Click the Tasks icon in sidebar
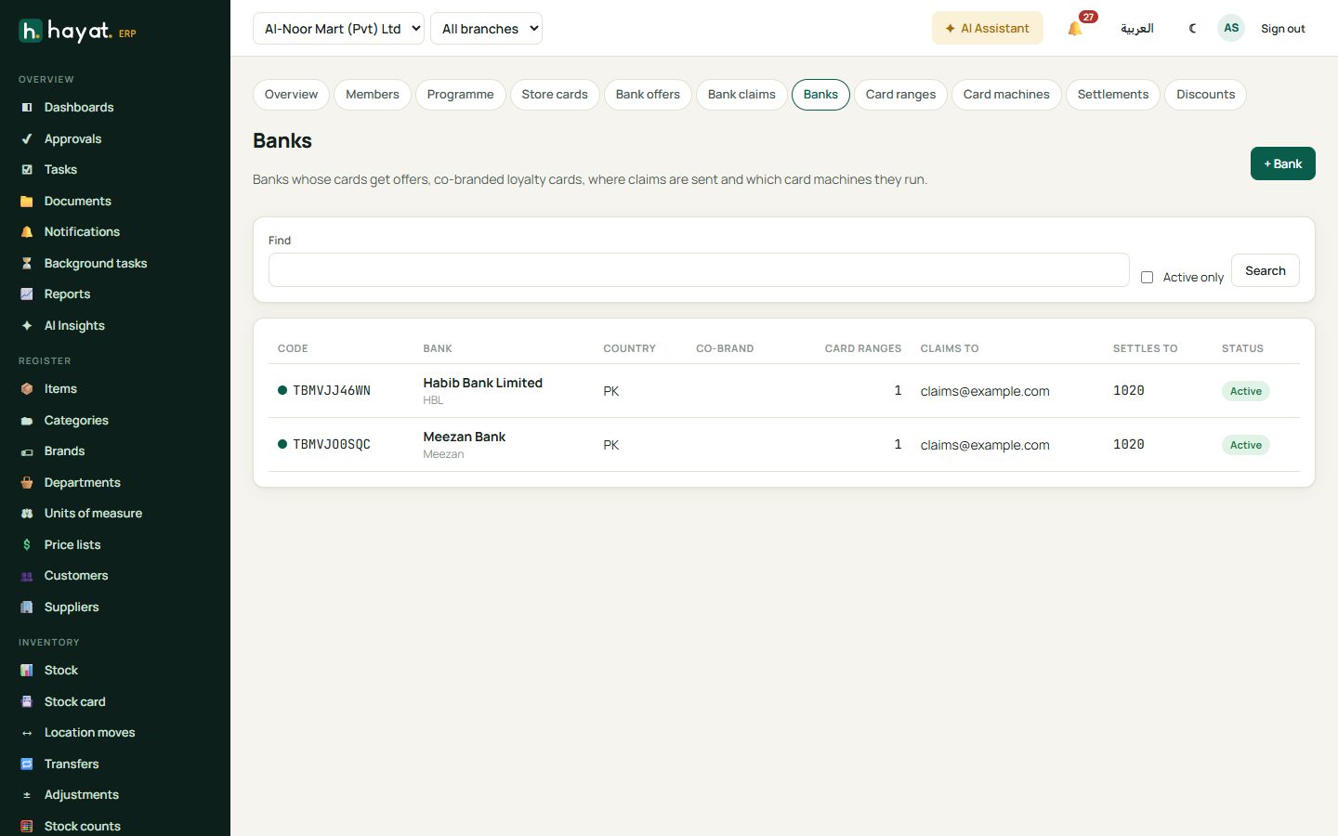Viewport: 1338px width, 836px height. pos(27,170)
